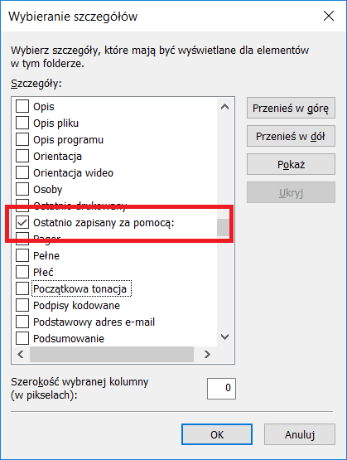Click the Przenieś w dół button
Screen dimensions: 347x460
(x=291, y=136)
